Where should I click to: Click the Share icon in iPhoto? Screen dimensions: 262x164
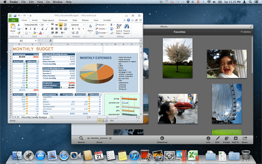245,138
